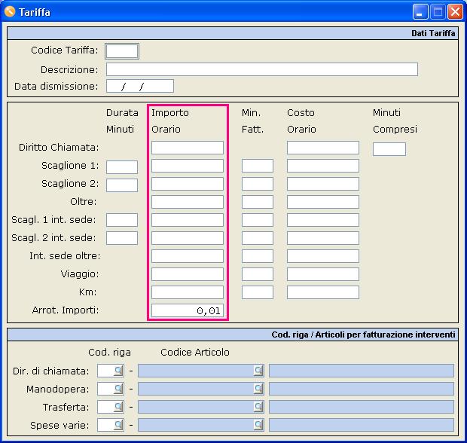Select the Data dismissione date field
The width and height of the screenshot is (467, 443).
coord(140,86)
